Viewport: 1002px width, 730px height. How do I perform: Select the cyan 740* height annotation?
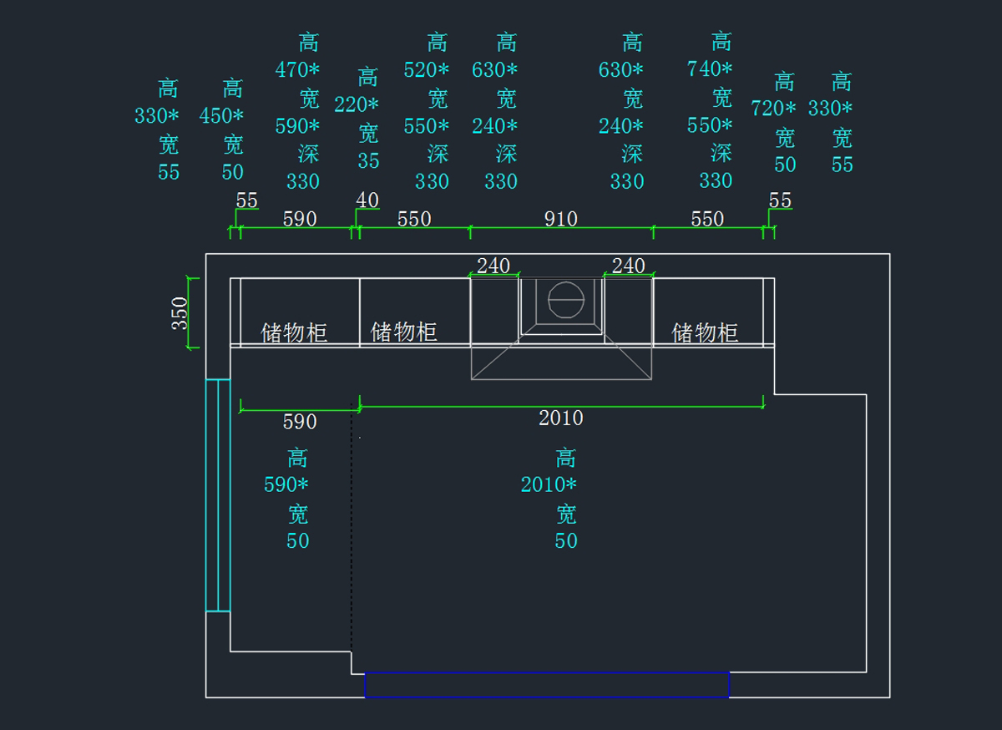click(710, 69)
